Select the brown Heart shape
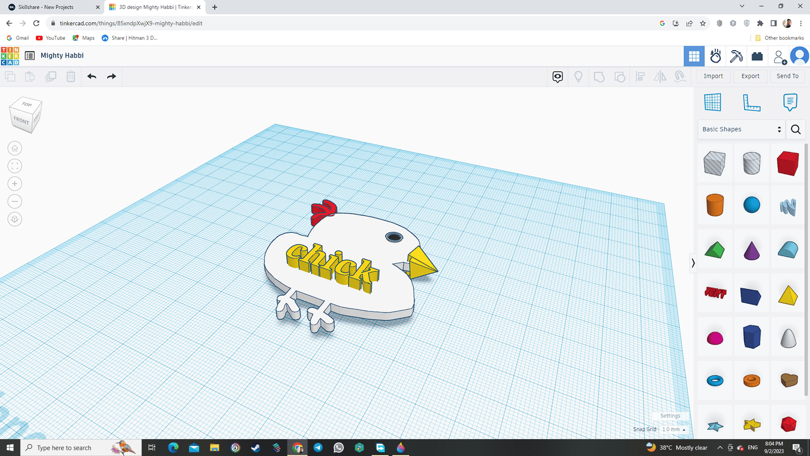Image resolution: width=810 pixels, height=456 pixels. click(x=789, y=380)
